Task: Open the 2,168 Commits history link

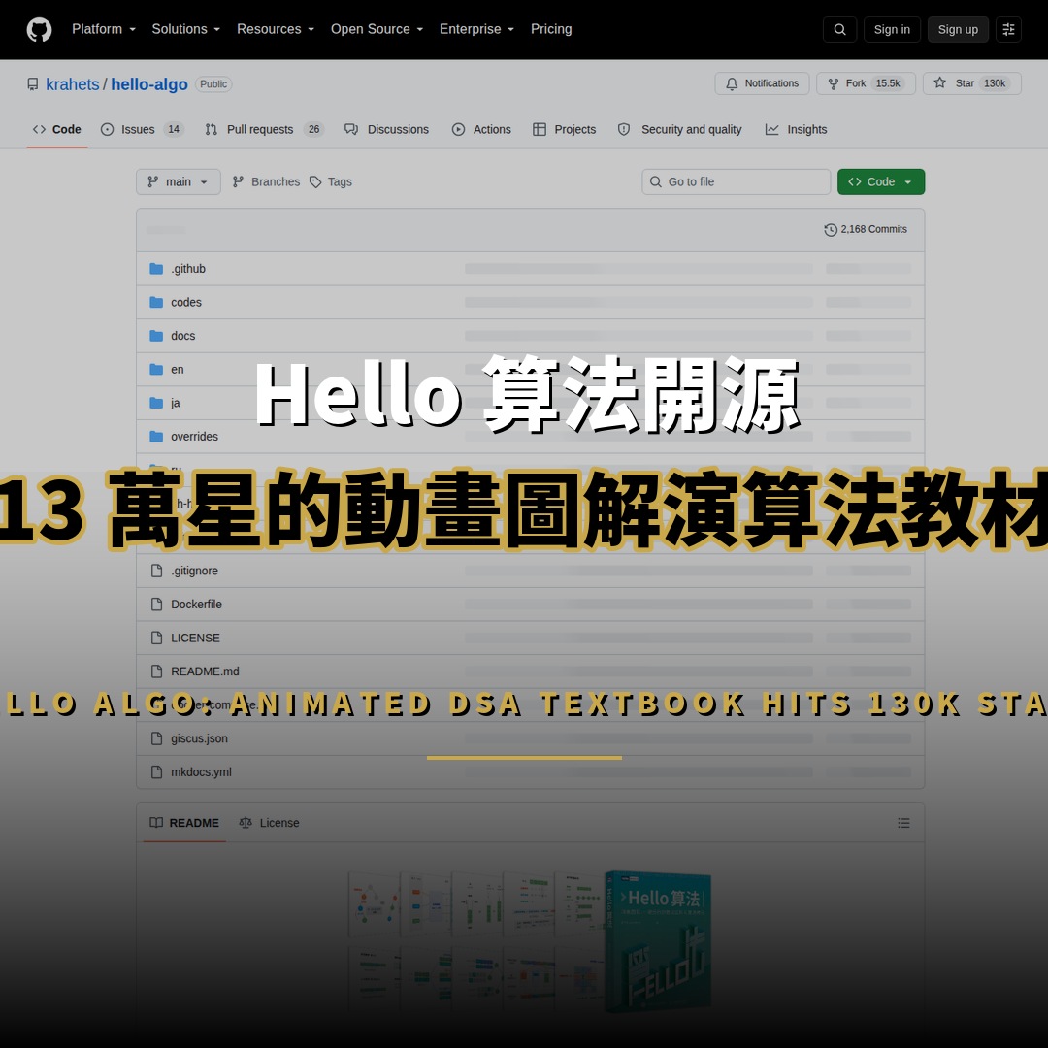Action: click(866, 229)
